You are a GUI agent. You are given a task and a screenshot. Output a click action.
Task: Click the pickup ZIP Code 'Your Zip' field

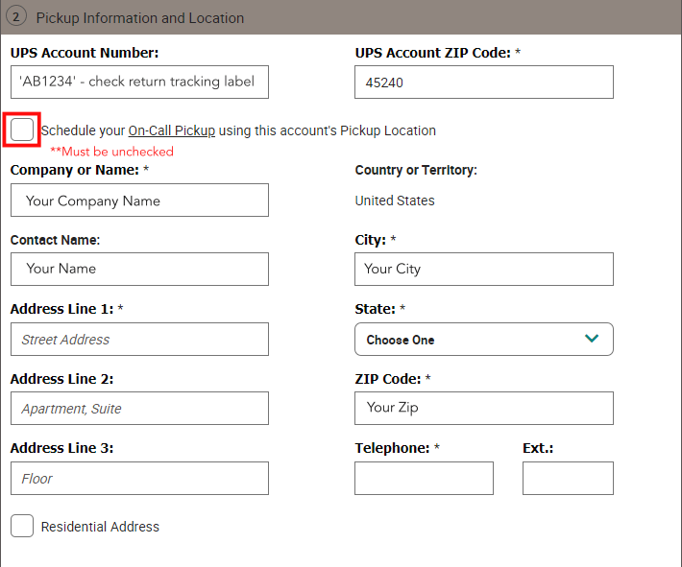(x=483, y=408)
